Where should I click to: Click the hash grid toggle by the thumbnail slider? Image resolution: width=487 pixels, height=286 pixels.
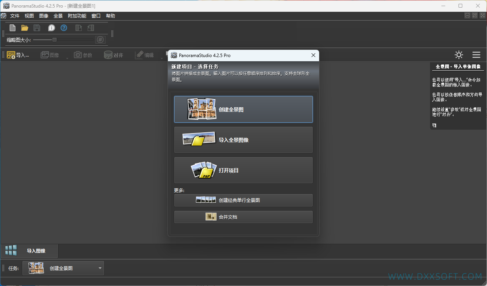[x=100, y=40]
